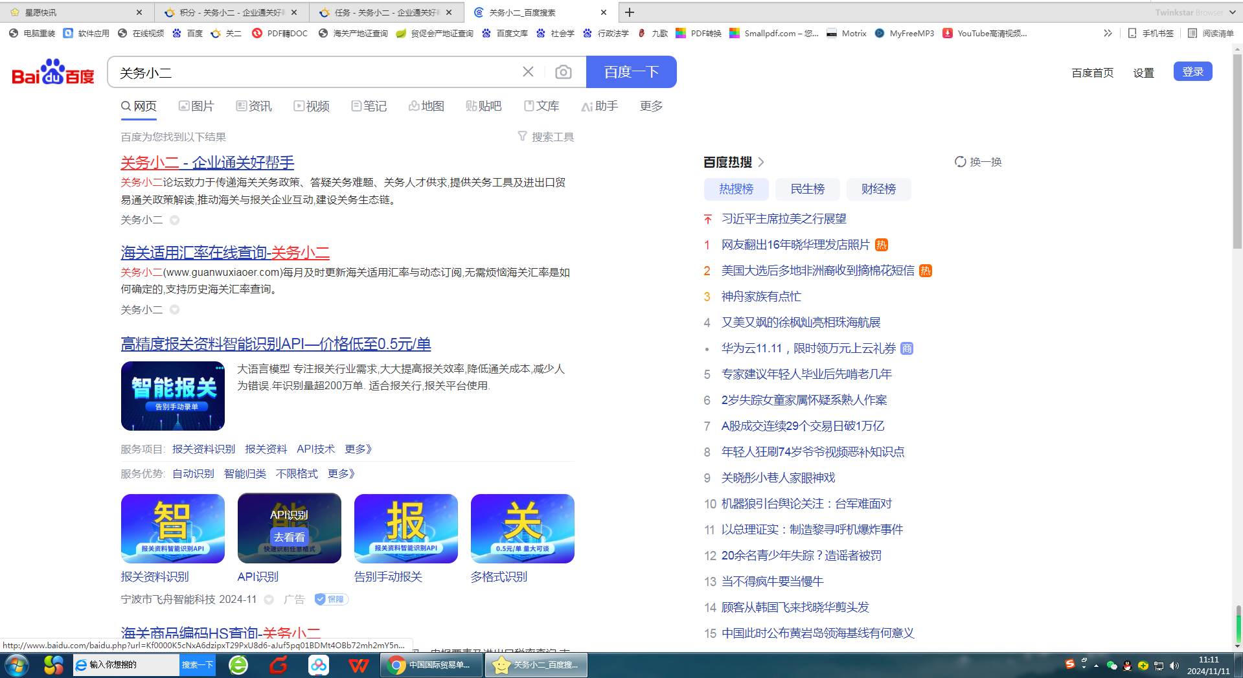
Task: Click the 多格式识别 thumbnail card
Action: tap(523, 528)
